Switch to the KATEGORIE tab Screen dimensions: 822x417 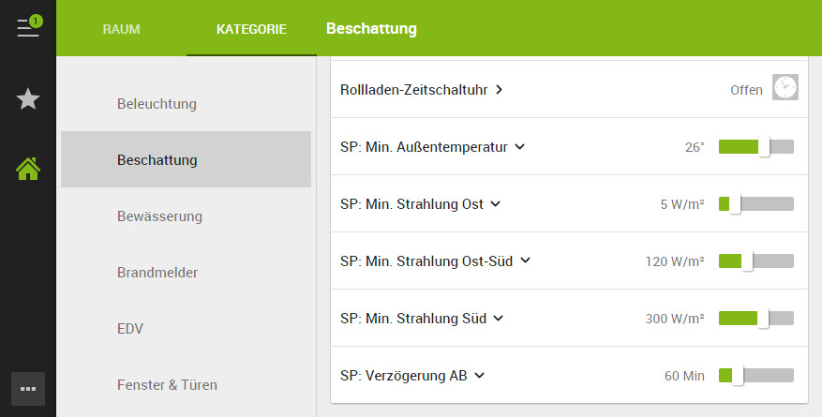(x=251, y=29)
